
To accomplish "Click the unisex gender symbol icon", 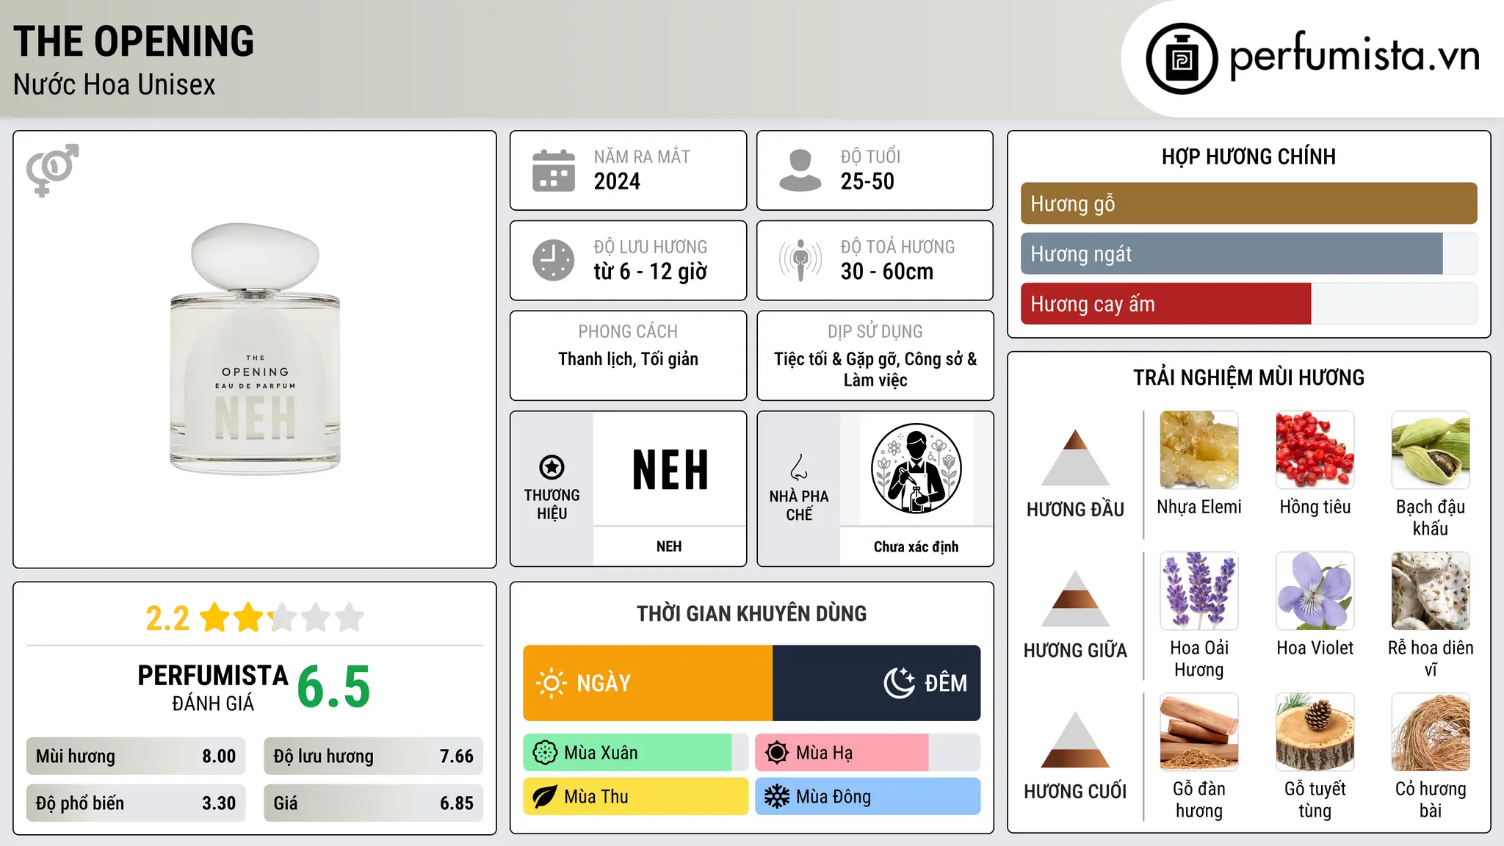I will pyautogui.click(x=52, y=170).
